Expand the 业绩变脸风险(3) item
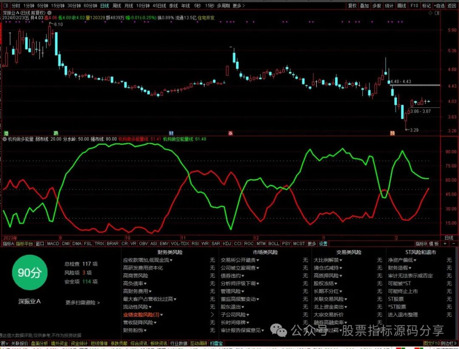459x349 pixels. tap(143, 315)
